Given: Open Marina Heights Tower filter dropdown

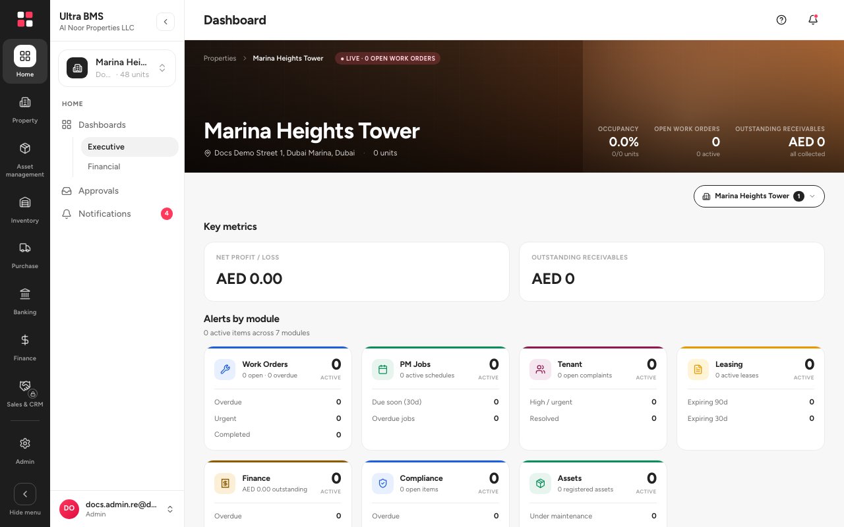Looking at the screenshot, I should [759, 196].
